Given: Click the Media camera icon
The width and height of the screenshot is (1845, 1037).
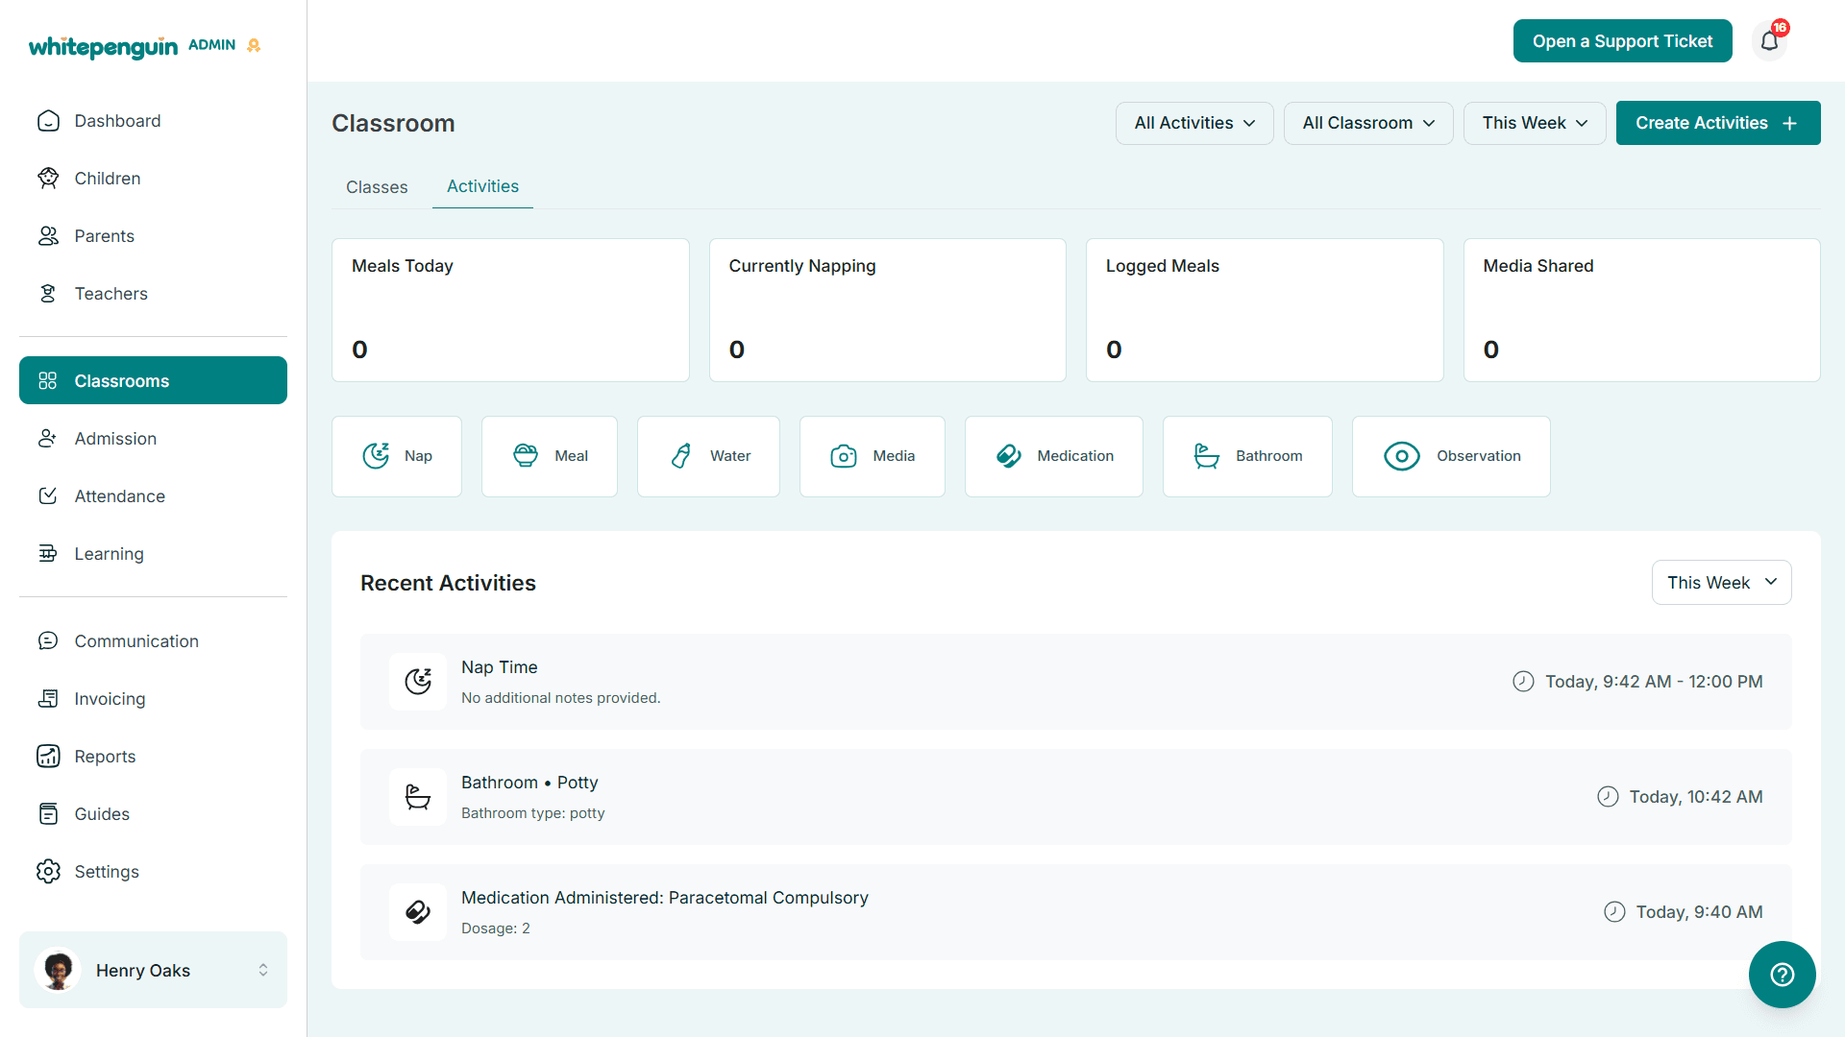Looking at the screenshot, I should (x=844, y=456).
